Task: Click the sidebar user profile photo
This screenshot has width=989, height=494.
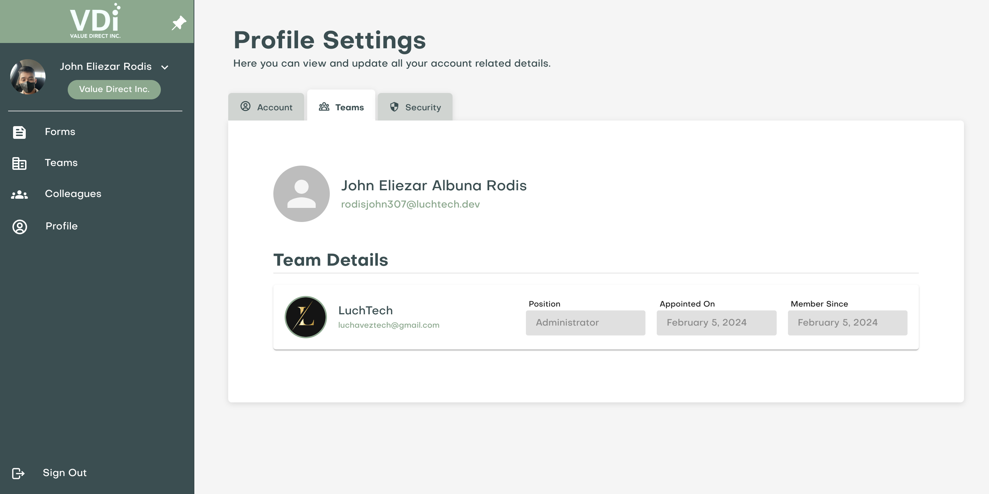Action: [x=28, y=77]
